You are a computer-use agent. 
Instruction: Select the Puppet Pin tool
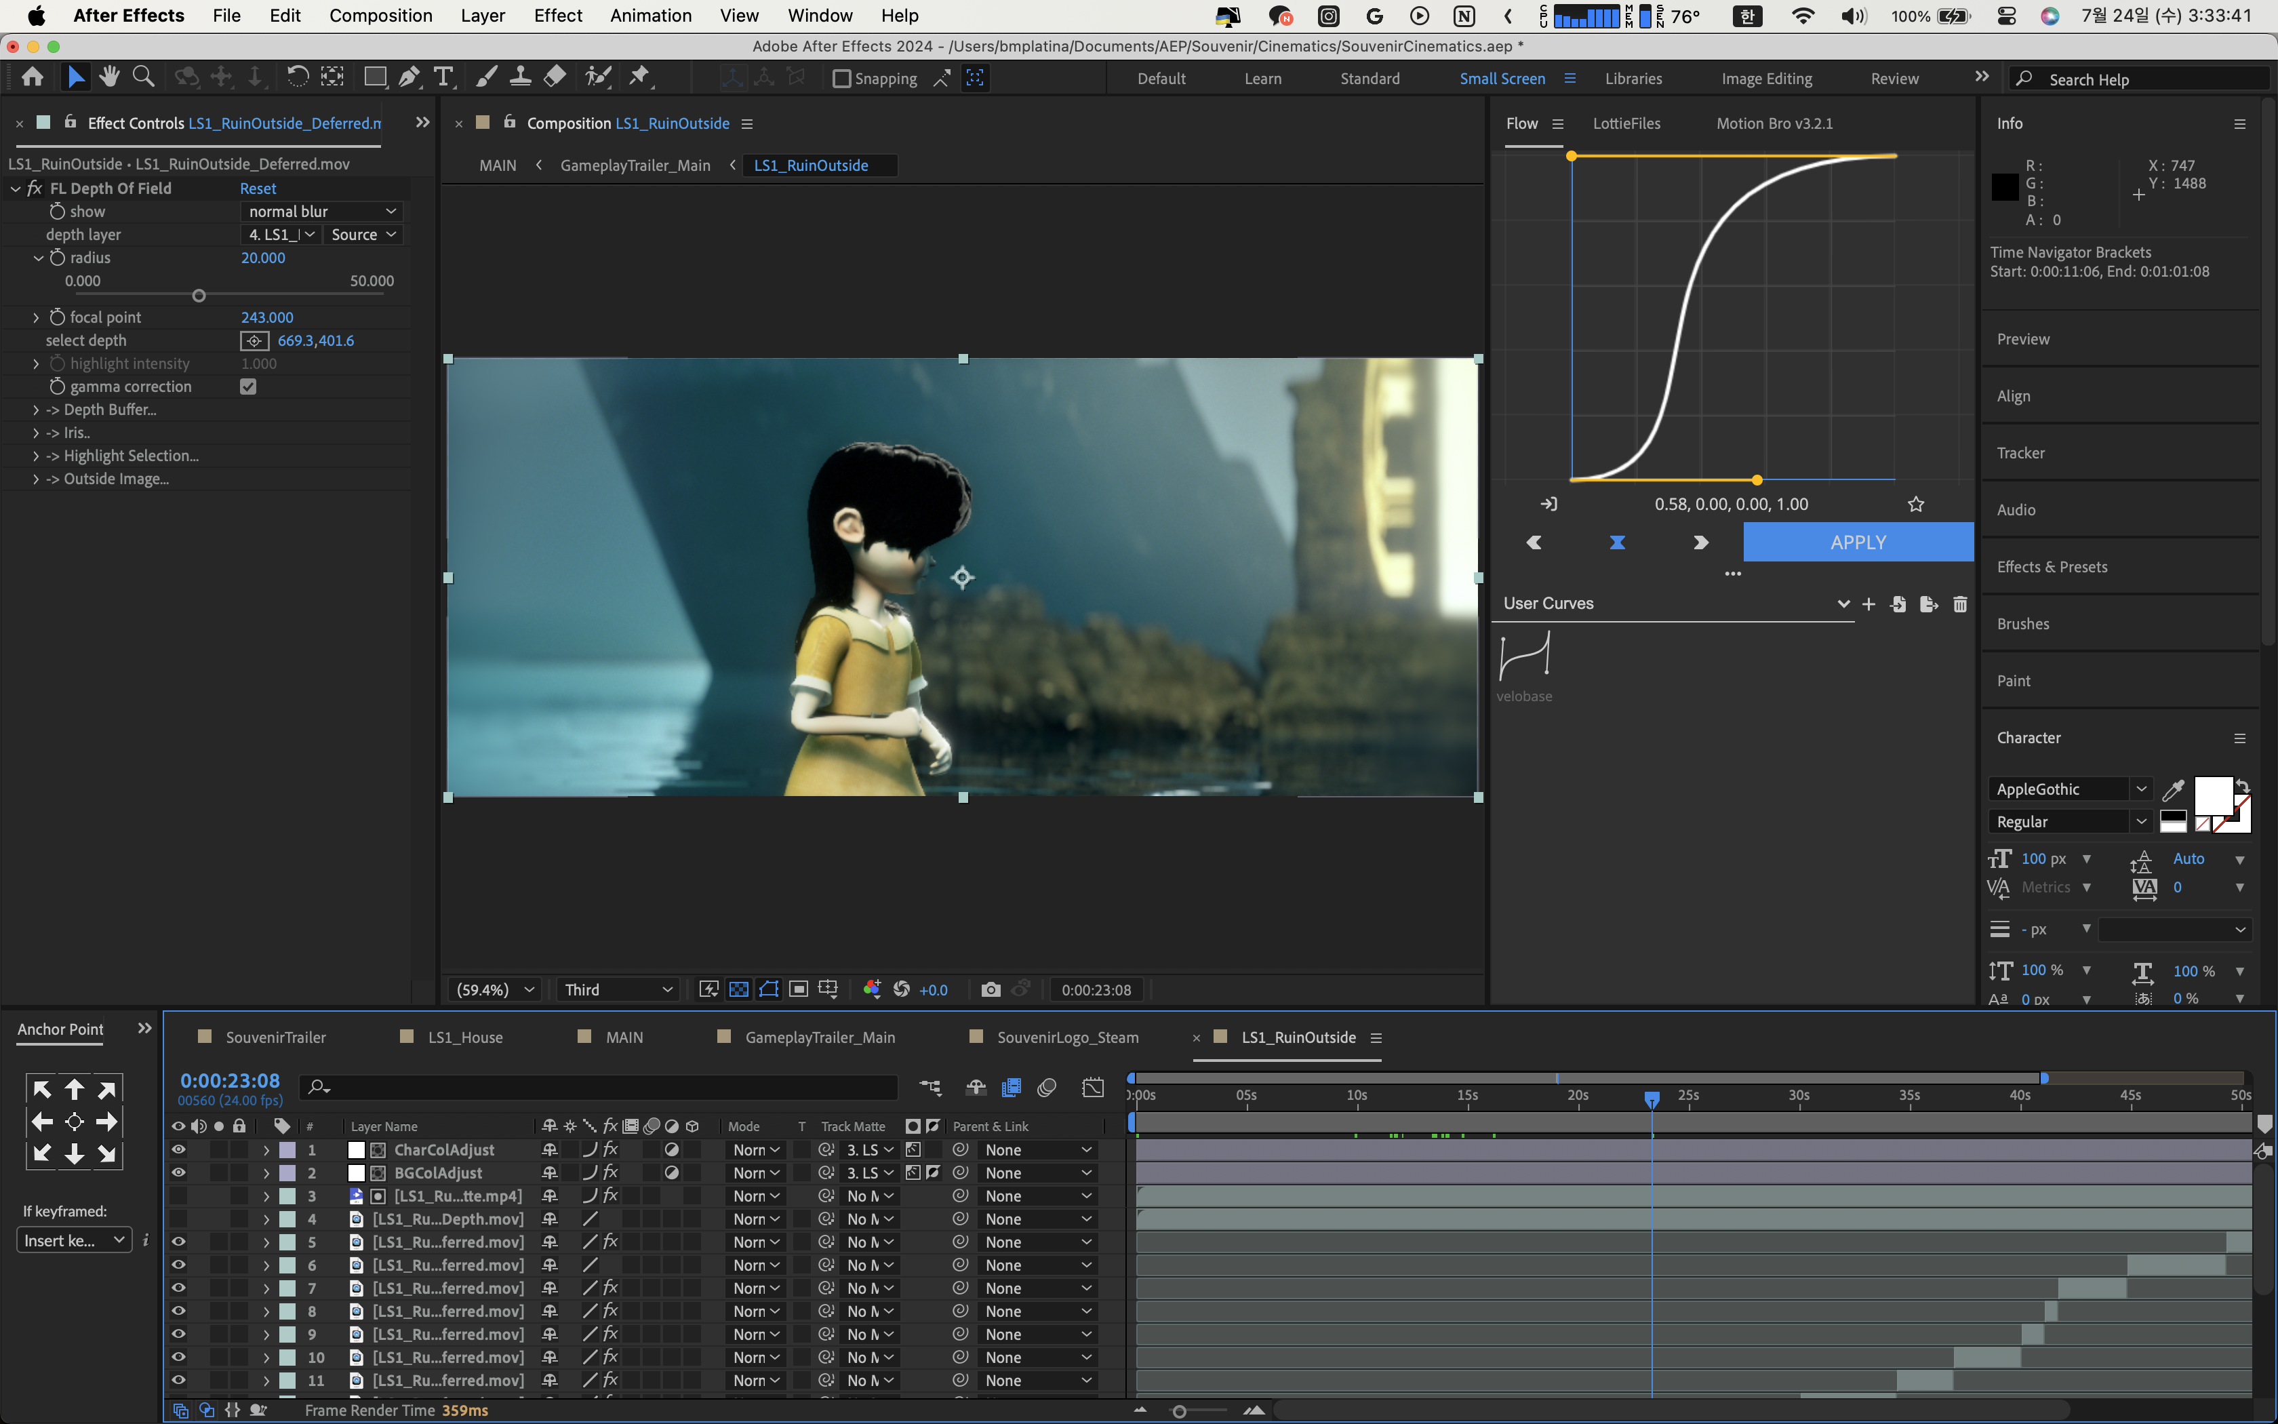tap(640, 77)
